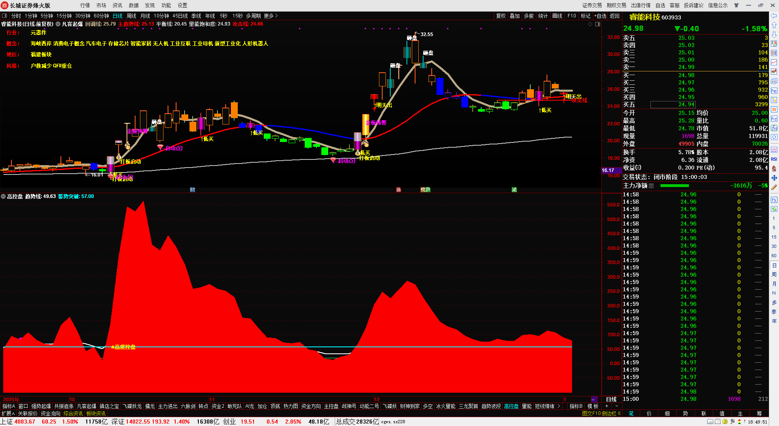Click the F12 icon in right sidebar
Screen dimensions: 779x426
(774, 119)
